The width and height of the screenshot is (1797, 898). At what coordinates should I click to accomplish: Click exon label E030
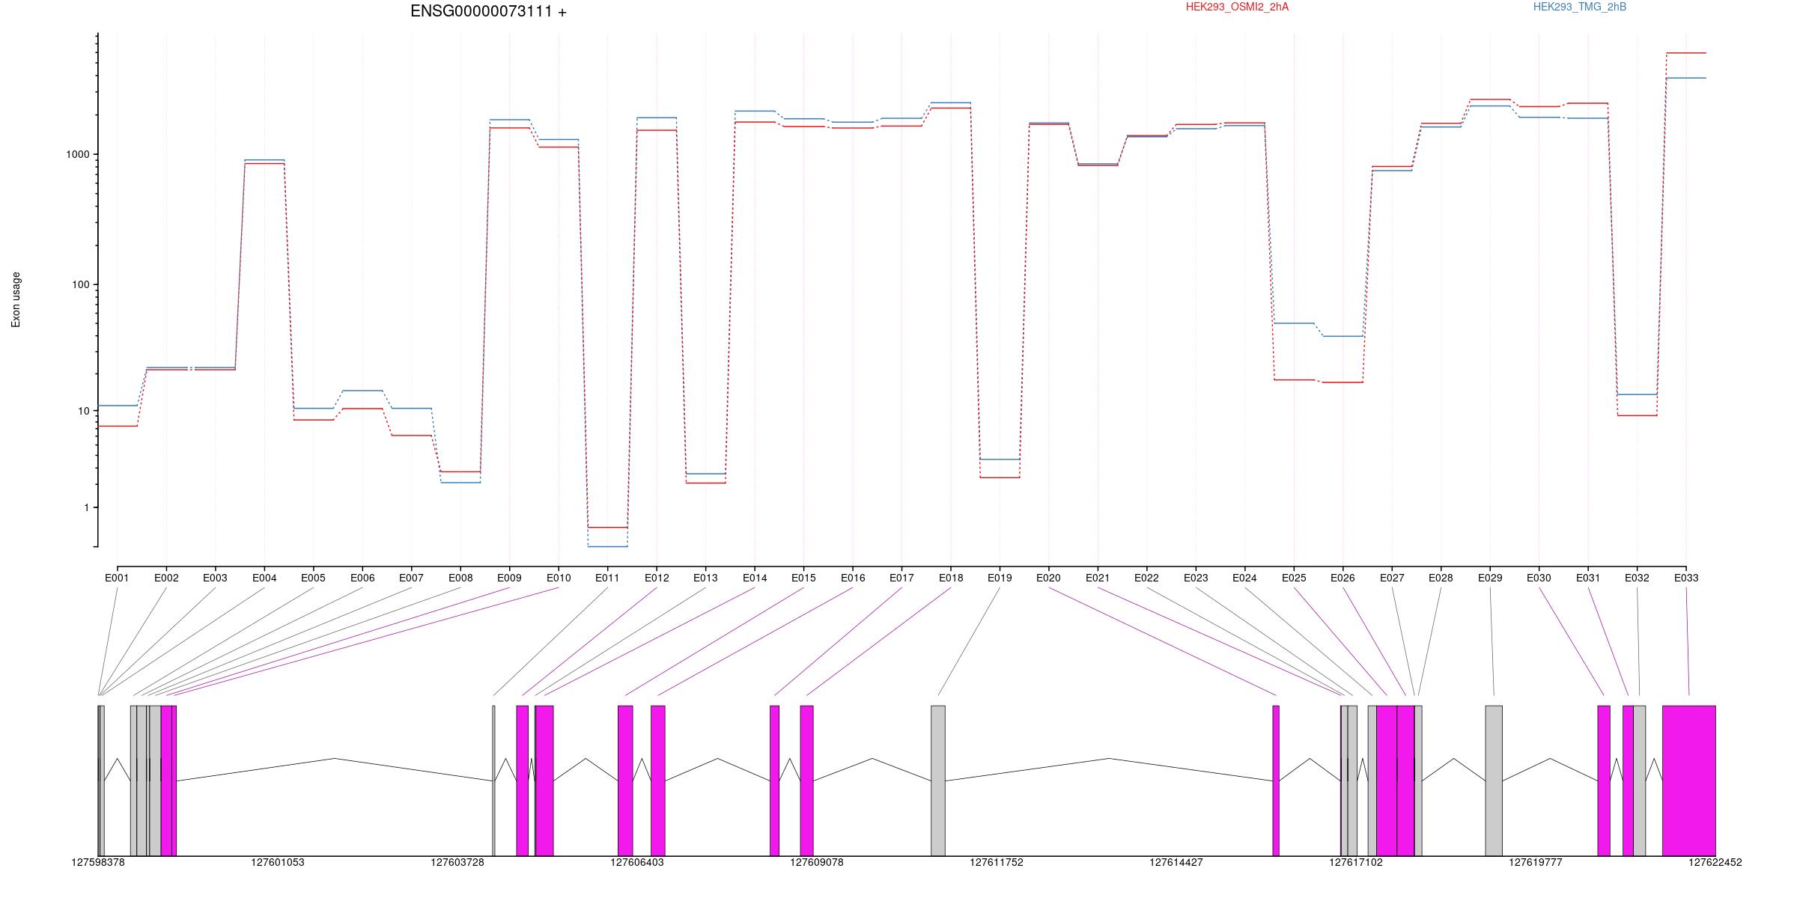[1539, 578]
